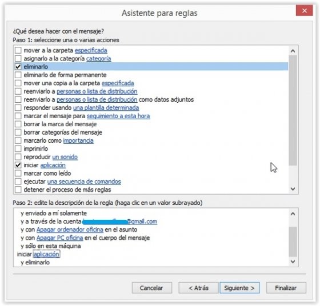Check 'marcar el mensaje para seguimiento' checkbox
This screenshot has height=306, width=320.
(x=18, y=116)
